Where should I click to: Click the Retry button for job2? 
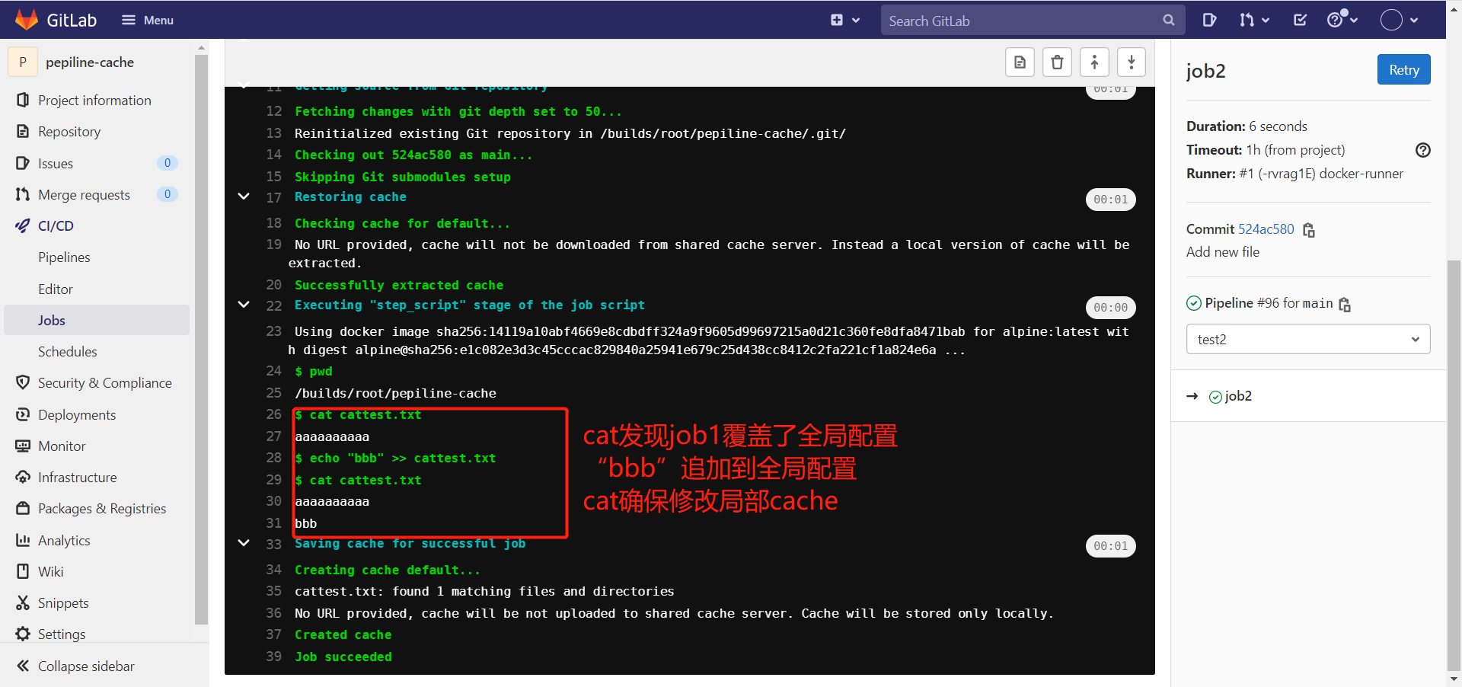(x=1403, y=69)
